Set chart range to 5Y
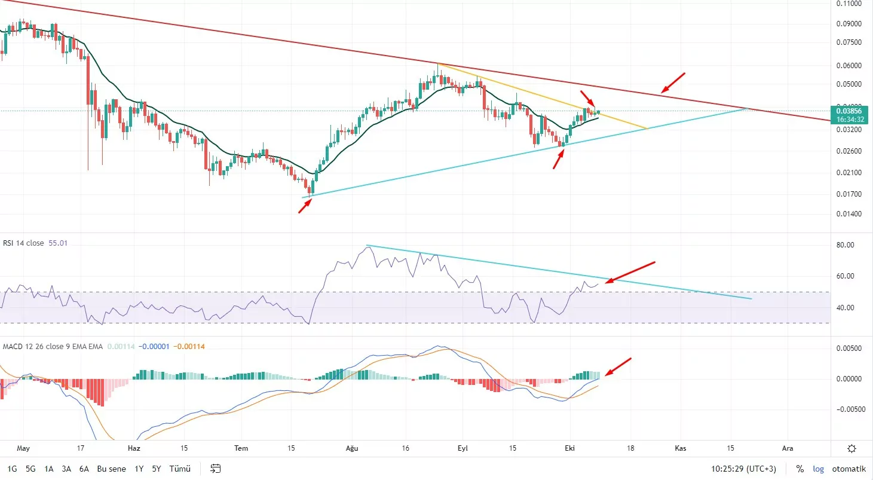 click(157, 469)
